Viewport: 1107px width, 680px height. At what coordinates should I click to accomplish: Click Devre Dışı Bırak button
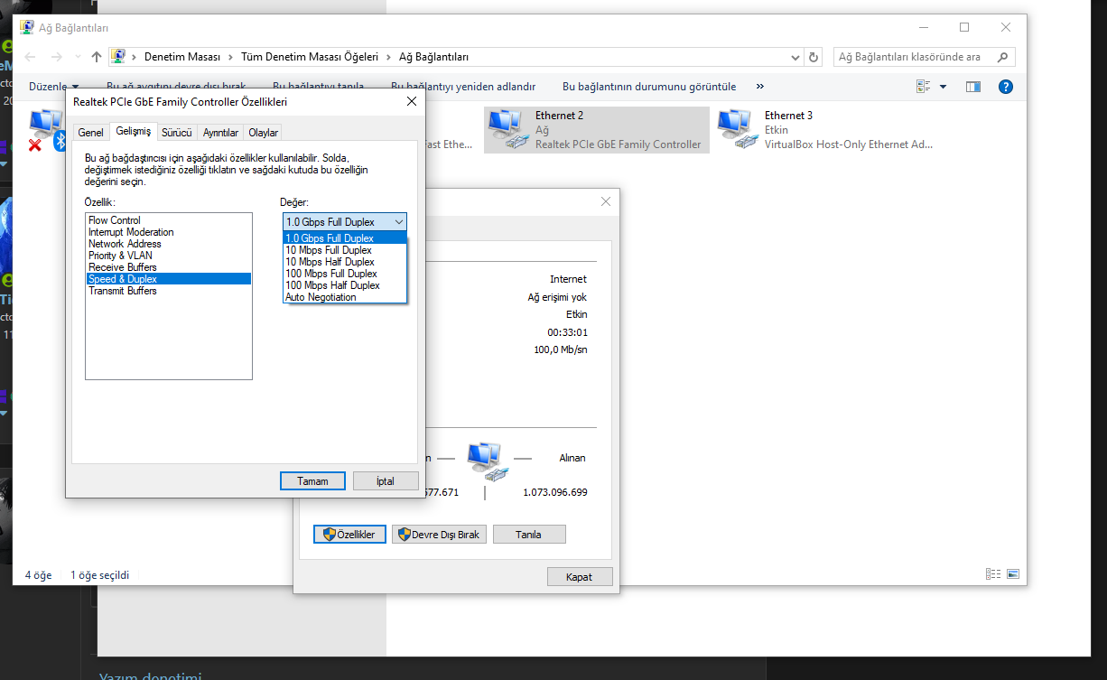pyautogui.click(x=439, y=535)
